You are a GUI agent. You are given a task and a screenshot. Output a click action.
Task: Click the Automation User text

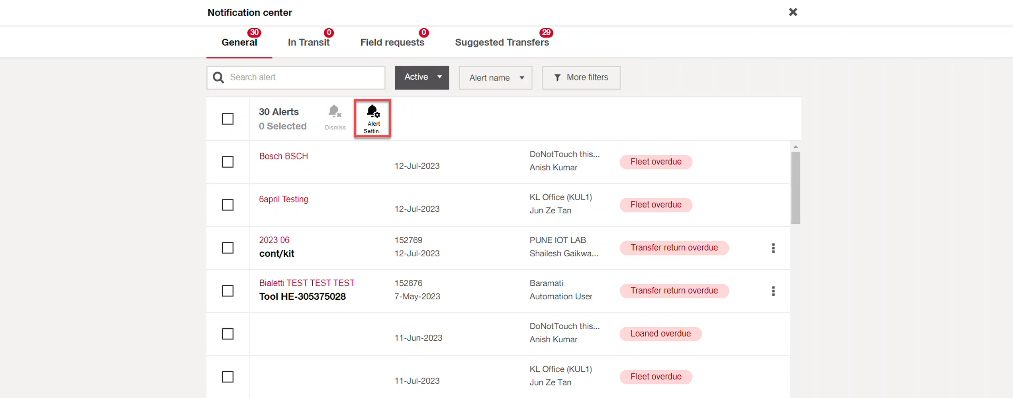point(561,297)
